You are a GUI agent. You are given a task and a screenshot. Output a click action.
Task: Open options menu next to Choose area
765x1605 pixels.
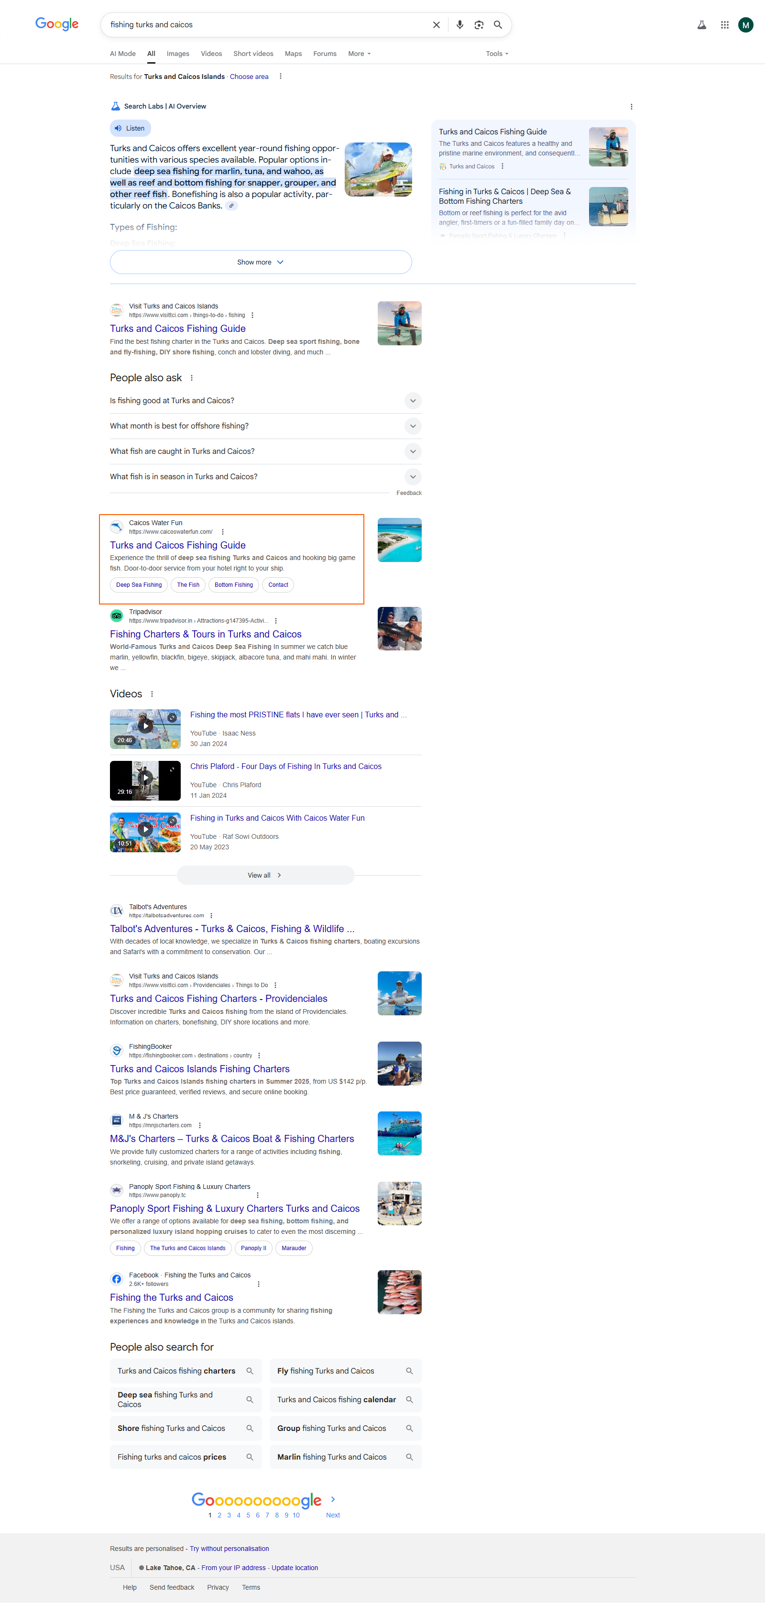[280, 76]
